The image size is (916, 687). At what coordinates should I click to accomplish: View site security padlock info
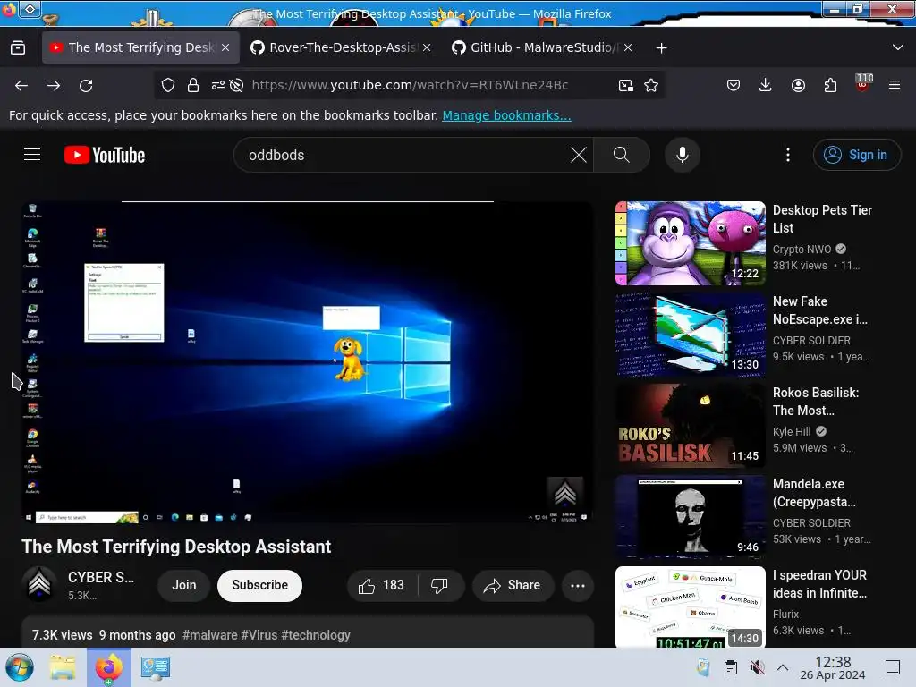[193, 85]
